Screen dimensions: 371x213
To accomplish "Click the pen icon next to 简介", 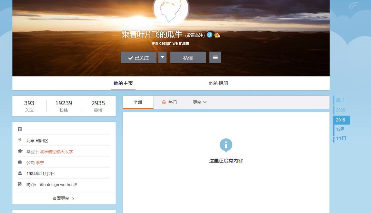I will click(x=20, y=184).
